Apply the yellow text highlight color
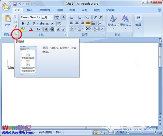This screenshot has width=163, height=136. click(23, 29)
